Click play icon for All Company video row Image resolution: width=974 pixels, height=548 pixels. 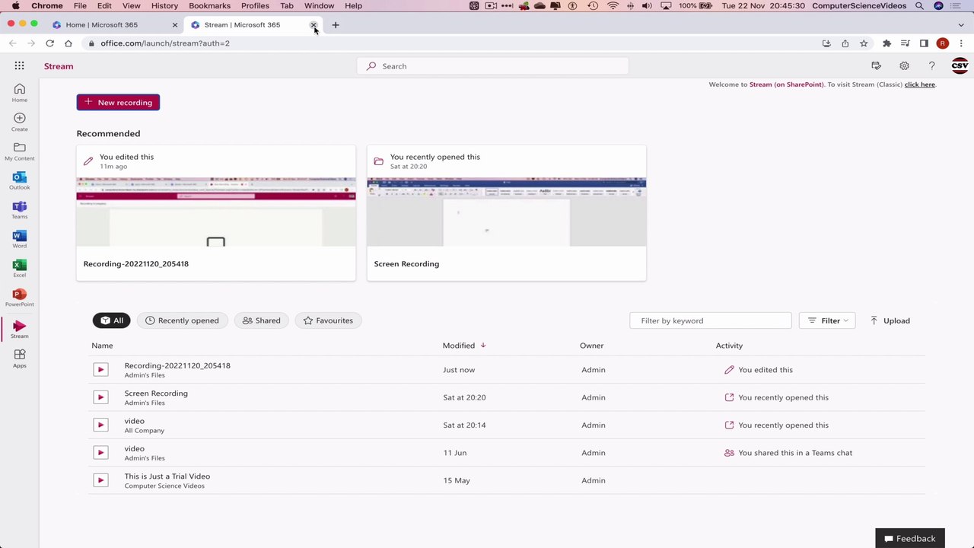pos(100,425)
